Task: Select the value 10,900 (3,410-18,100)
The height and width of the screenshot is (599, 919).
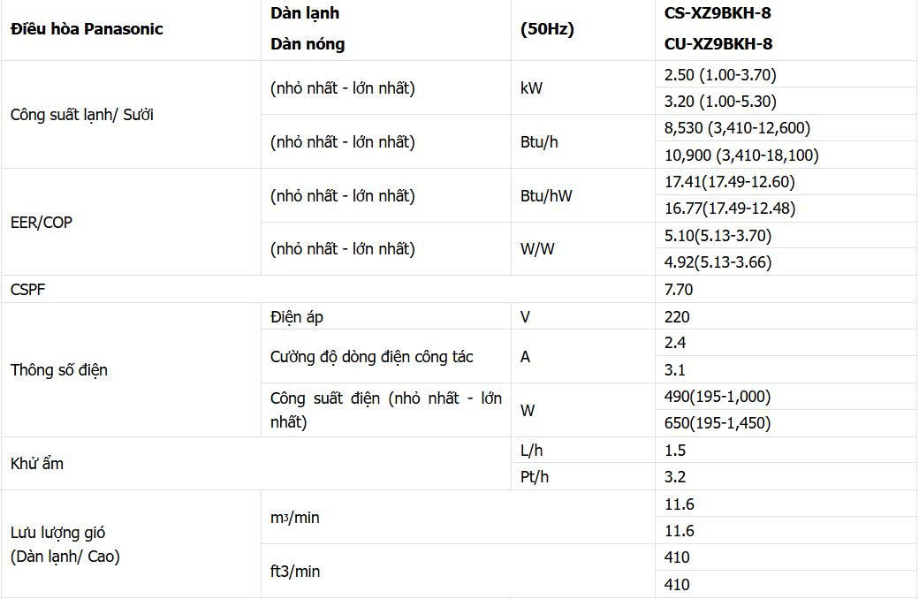Action: [x=741, y=155]
